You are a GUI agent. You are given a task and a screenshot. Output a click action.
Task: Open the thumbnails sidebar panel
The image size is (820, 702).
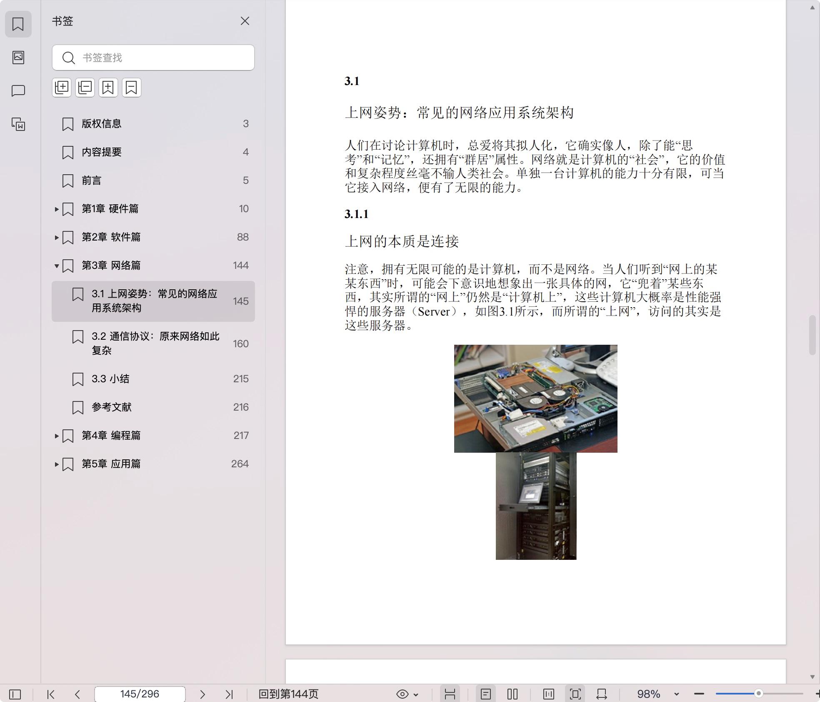point(18,57)
